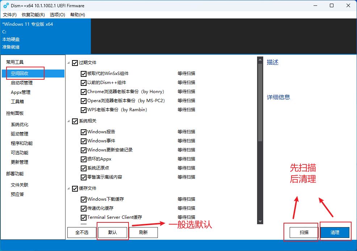
Task: Select 启动项管理 in the sidebar
Action: point(22,83)
